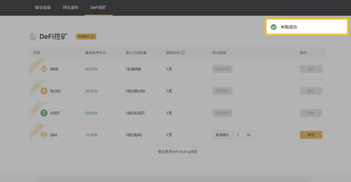Select 灵活锁仓 option for DAI

point(222,135)
